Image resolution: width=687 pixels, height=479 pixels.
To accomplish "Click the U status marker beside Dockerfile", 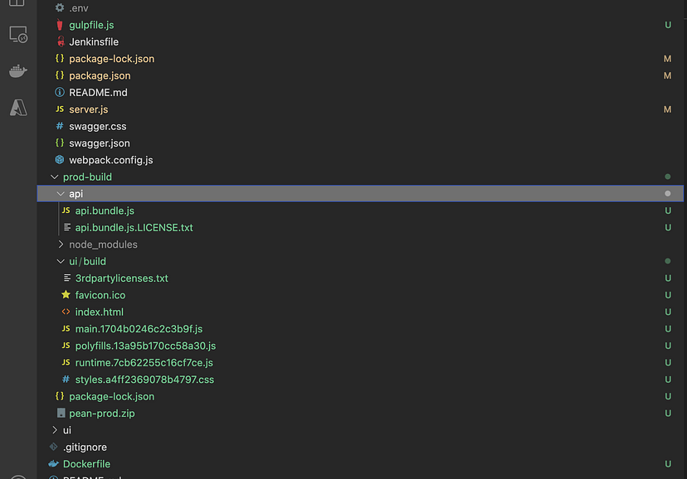I will tap(668, 463).
